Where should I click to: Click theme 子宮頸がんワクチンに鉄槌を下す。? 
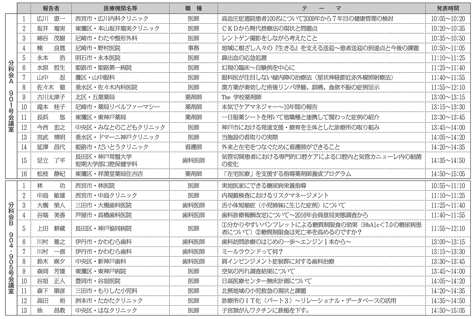coord(266,310)
